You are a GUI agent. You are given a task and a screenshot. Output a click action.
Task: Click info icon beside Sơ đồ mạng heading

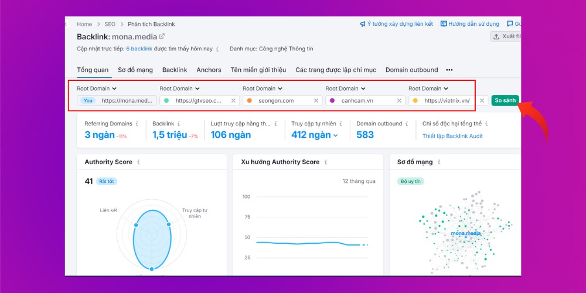[x=439, y=162]
